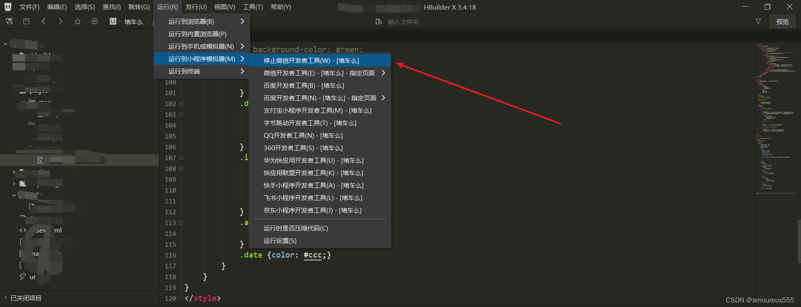The image size is (801, 307).
Task: Expand 百度开发者工具 指定页面 submenu arrow
Action: click(x=383, y=98)
